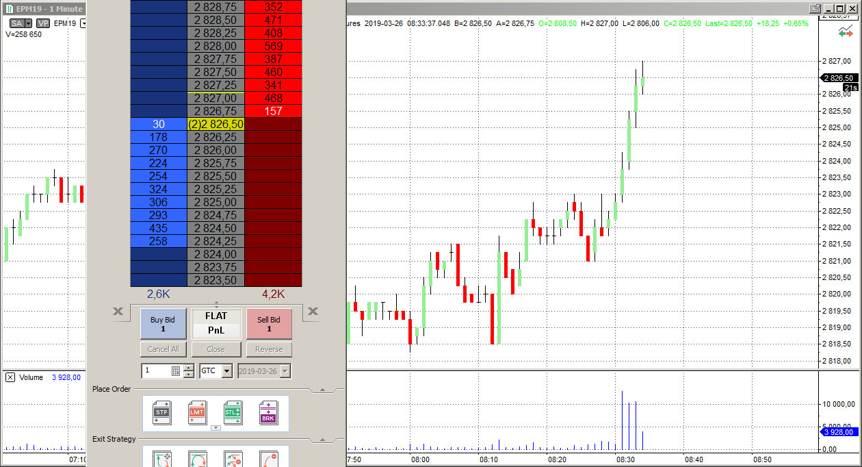Image resolution: width=862 pixels, height=467 pixels.
Task: Click the price cell 2 825,00 in ladder
Action: click(215, 202)
